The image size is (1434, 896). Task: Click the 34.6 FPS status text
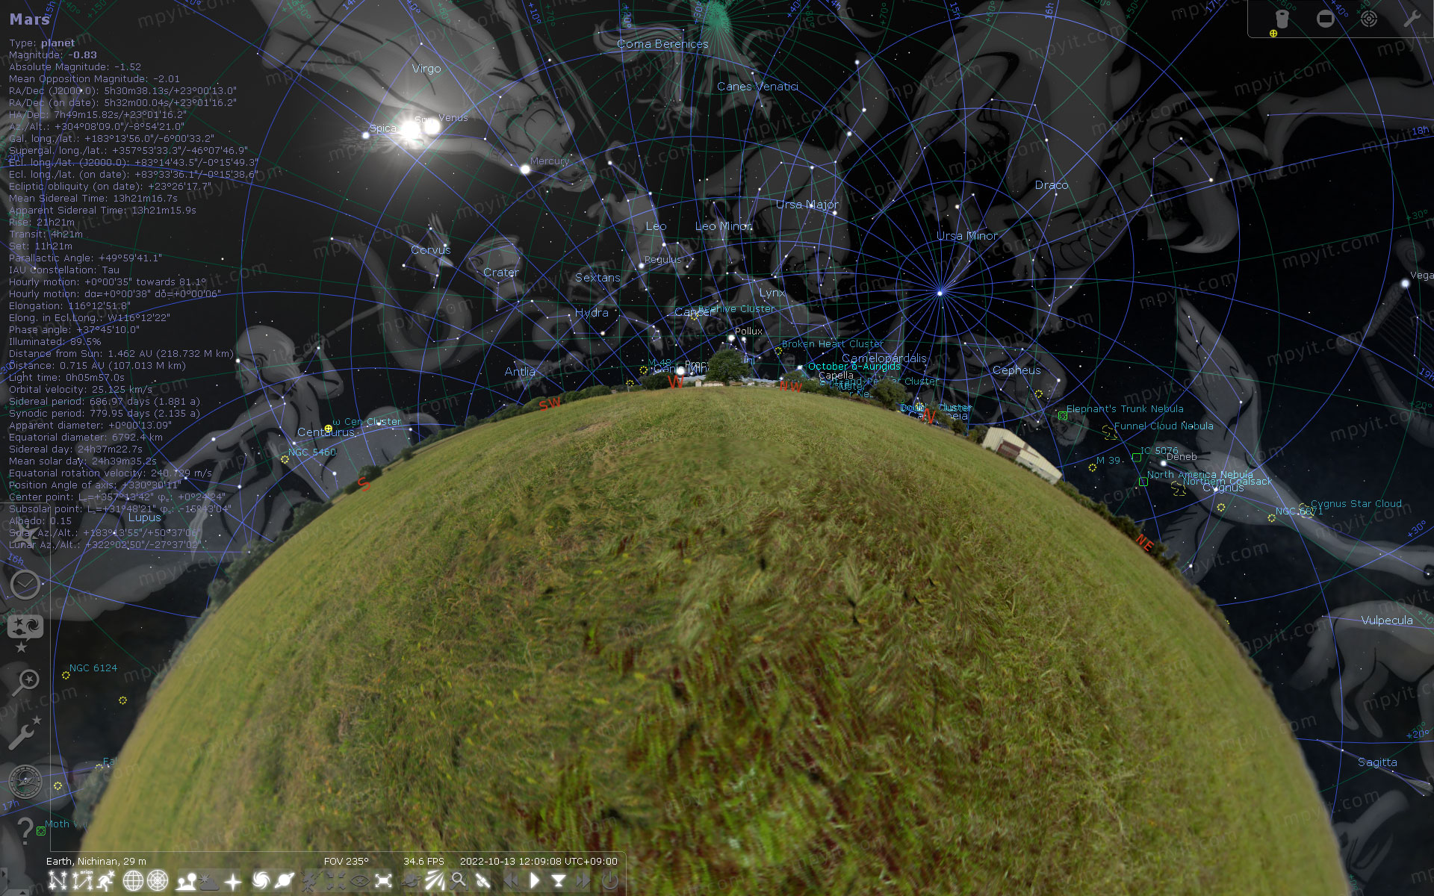pyautogui.click(x=423, y=861)
